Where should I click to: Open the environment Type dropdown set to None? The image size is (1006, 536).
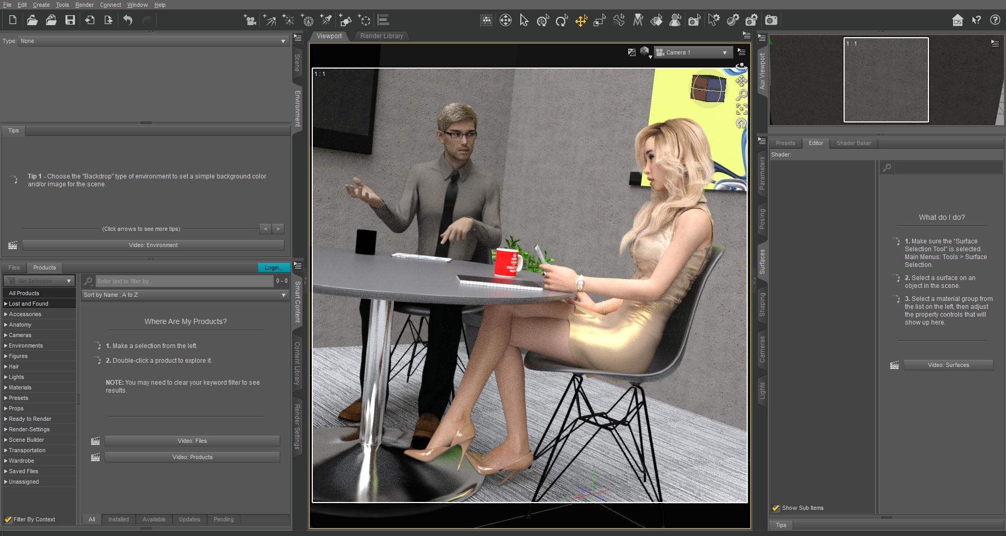[x=152, y=41]
